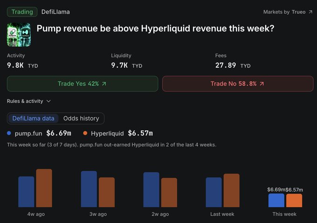Select the blue pump.fun bar for Last week
Viewport: 317px width, 223px height.
click(x=214, y=192)
